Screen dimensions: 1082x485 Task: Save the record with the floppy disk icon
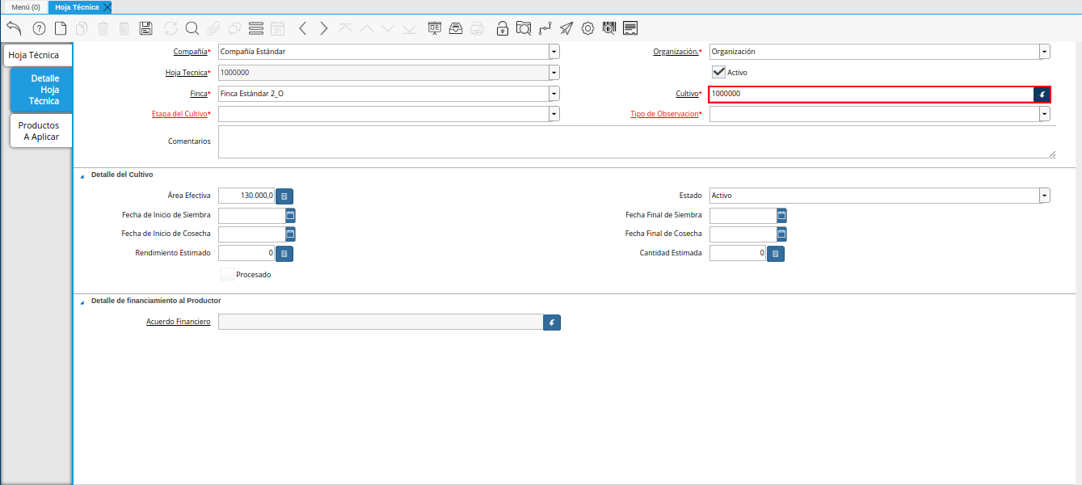(145, 28)
